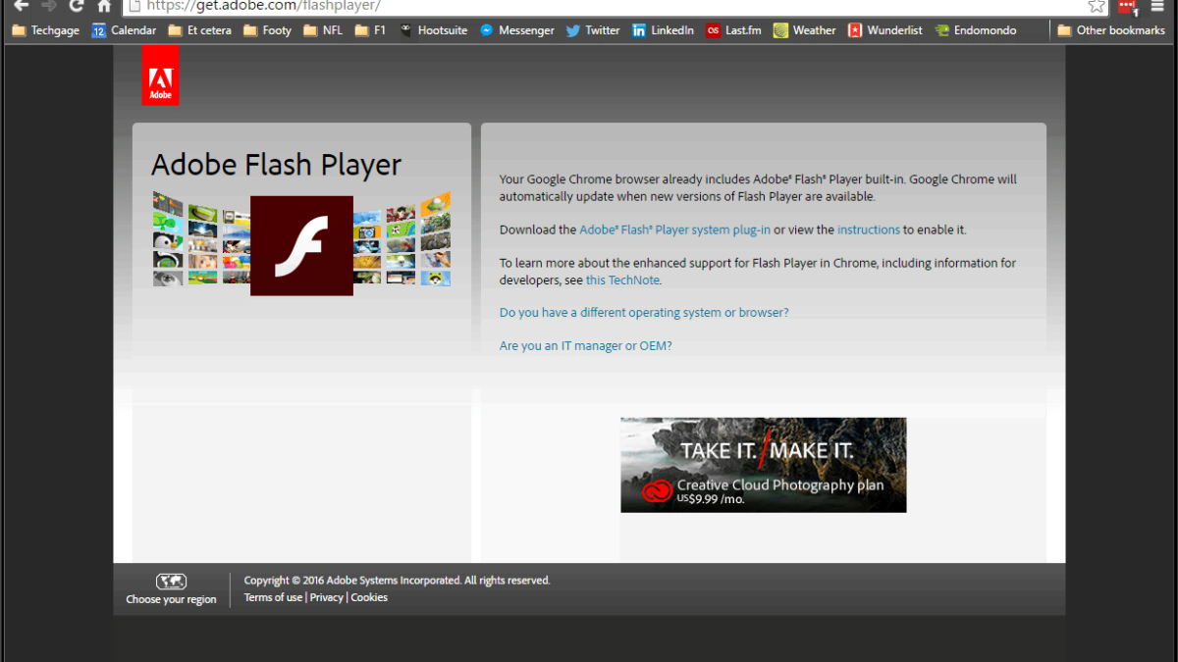The height and width of the screenshot is (662, 1178).
Task: Open the Cookies link in footer
Action: pos(369,597)
